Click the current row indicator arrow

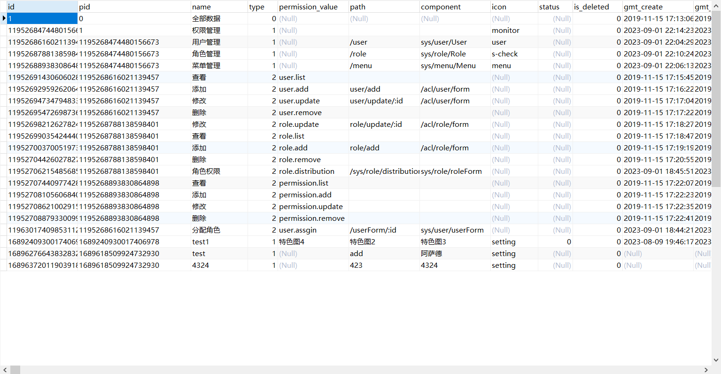click(4, 18)
